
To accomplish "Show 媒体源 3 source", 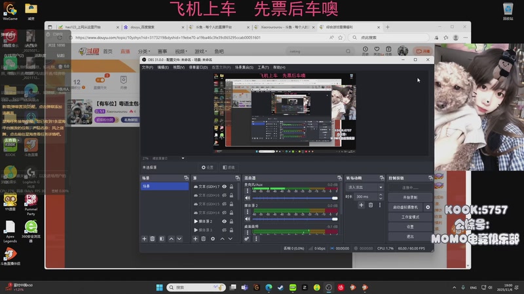I will tap(224, 230).
